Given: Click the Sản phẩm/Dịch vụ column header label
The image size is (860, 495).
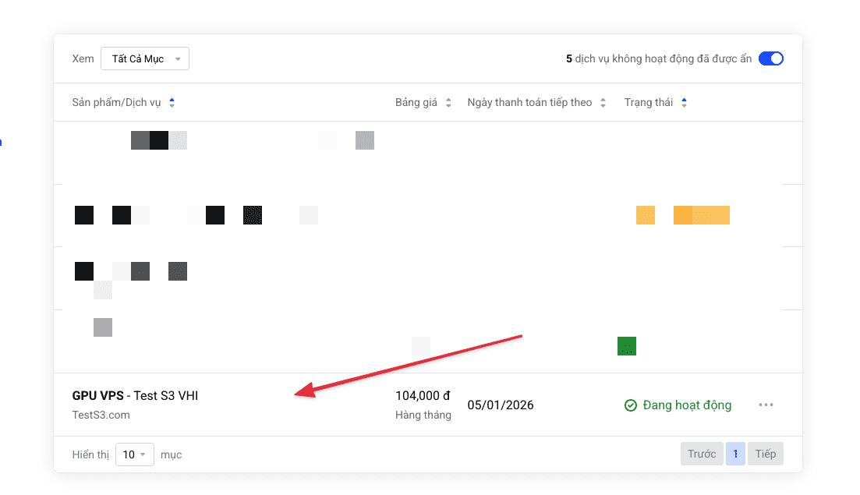Looking at the screenshot, I should point(116,103).
